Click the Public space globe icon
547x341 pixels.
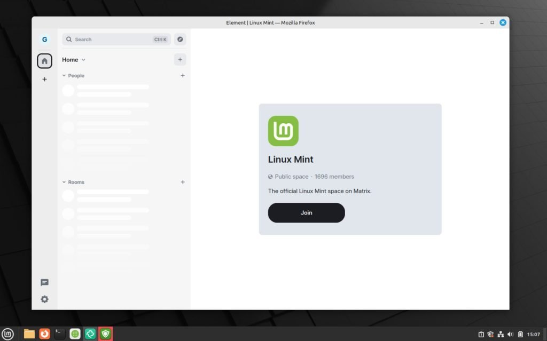tap(270, 177)
